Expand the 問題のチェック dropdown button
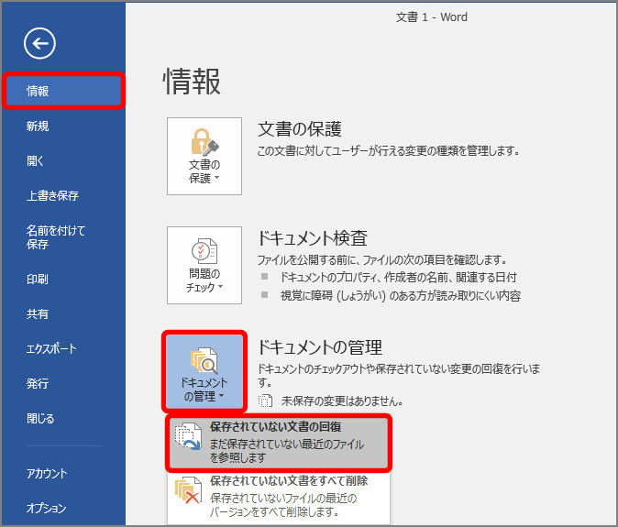This screenshot has height=527, width=618. pos(204,265)
